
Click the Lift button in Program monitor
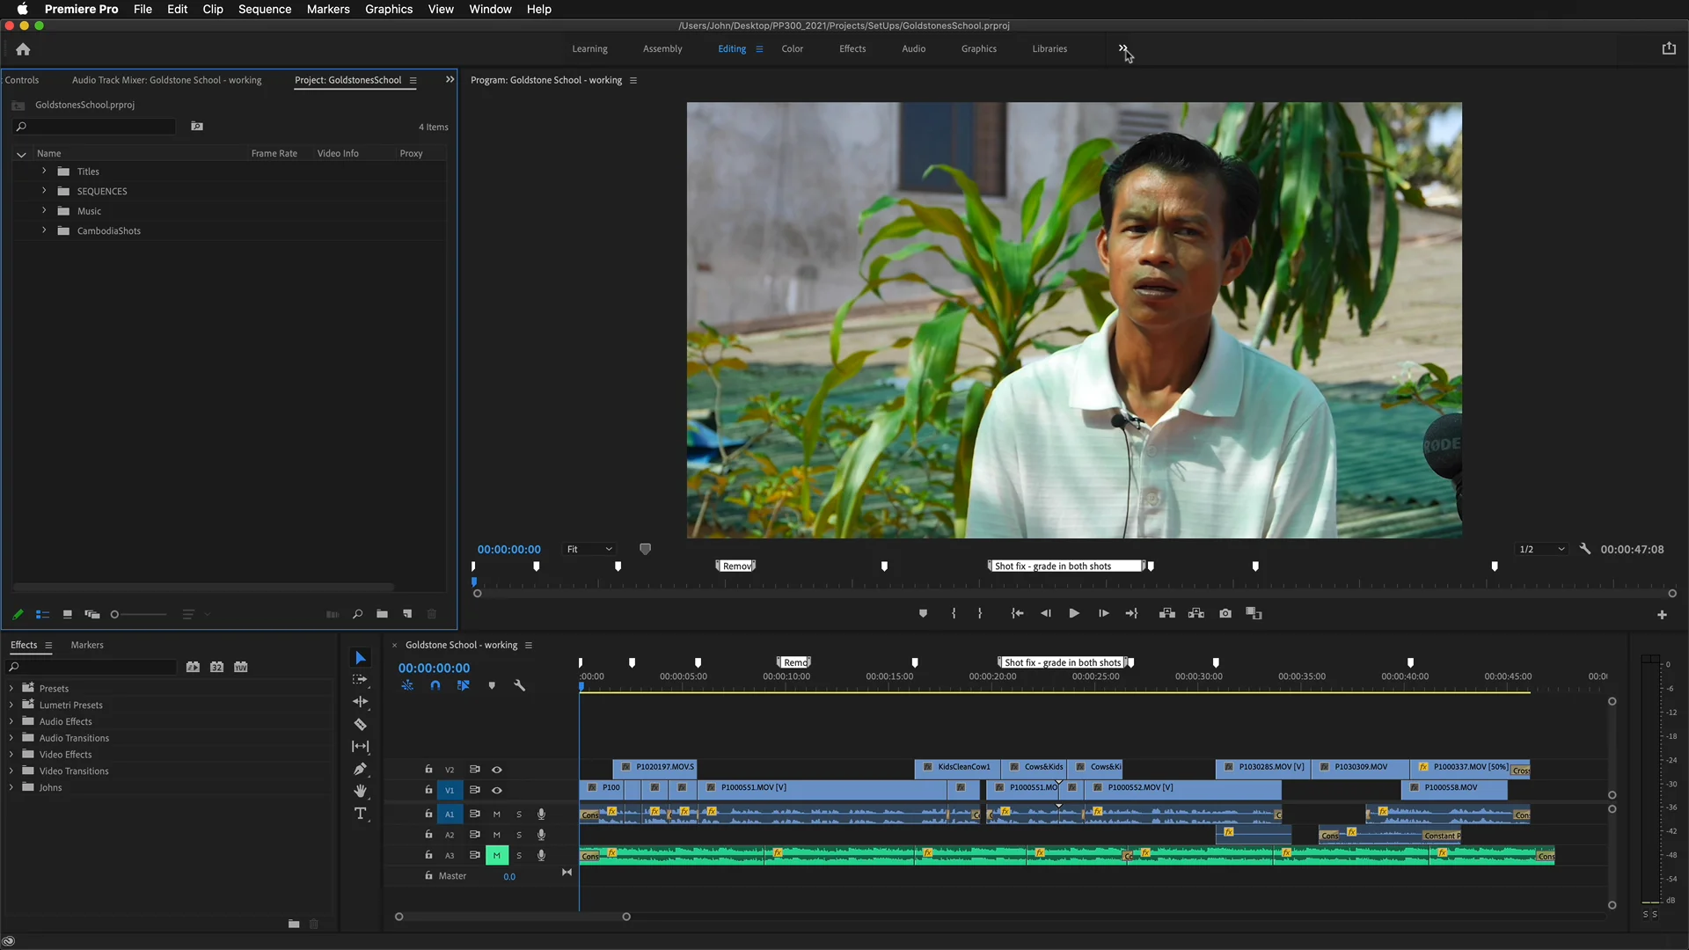click(1167, 614)
